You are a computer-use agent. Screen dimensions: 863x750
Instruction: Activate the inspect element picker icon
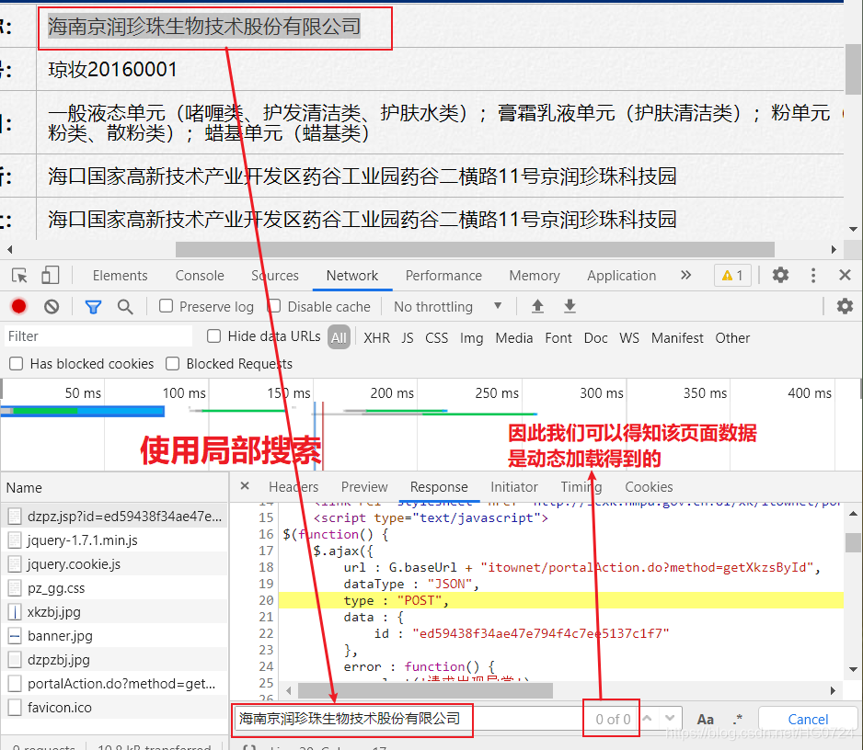[x=20, y=275]
